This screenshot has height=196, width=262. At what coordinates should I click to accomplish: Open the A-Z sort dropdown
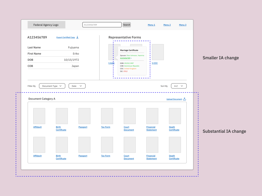click(179, 86)
